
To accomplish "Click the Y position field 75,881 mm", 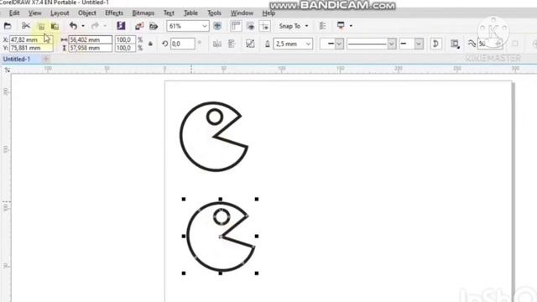I will (x=31, y=48).
